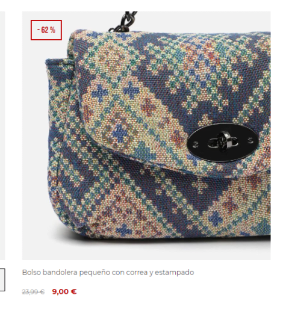Screen dimensions: 286x310
Task: Click the black oval turn-lock clasp on bag
Action: point(223,143)
